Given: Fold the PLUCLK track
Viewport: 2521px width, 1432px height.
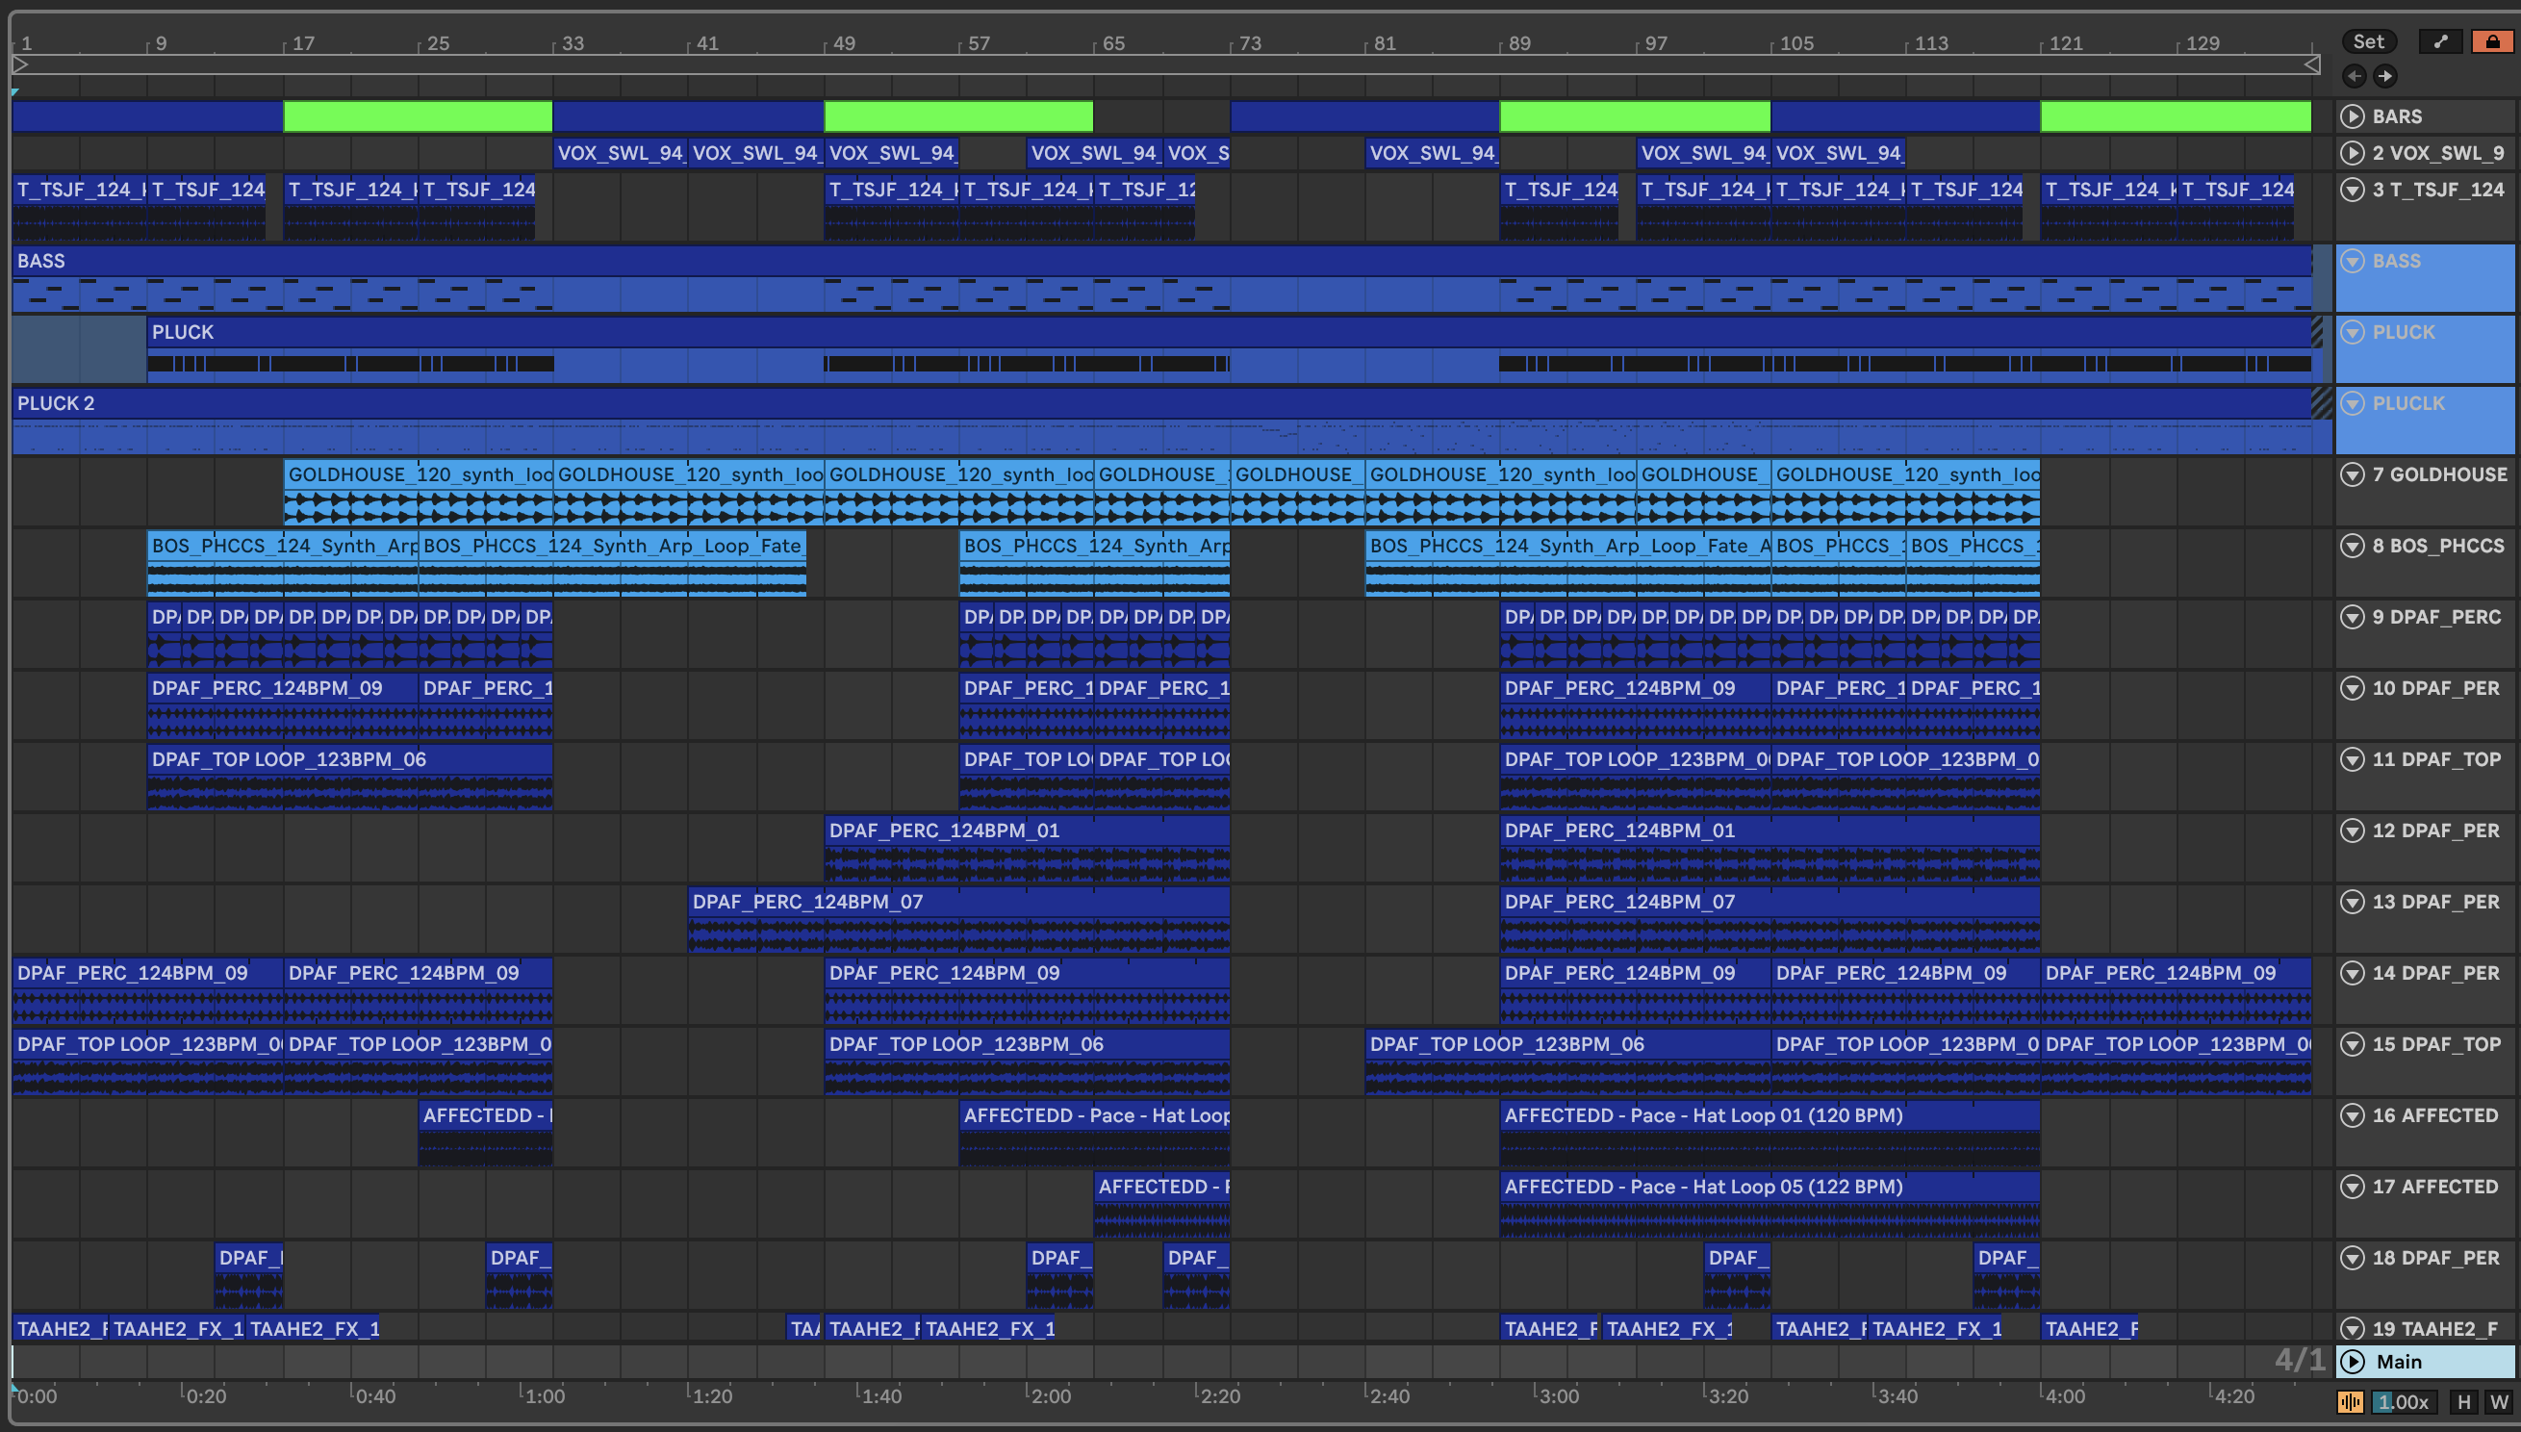Looking at the screenshot, I should [2352, 403].
